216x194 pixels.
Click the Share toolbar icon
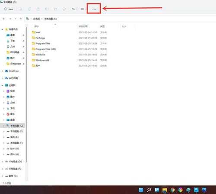tap(55, 9)
